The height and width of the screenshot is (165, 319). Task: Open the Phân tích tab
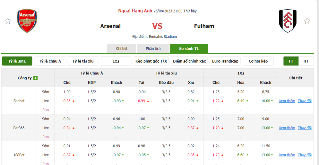[153, 49]
